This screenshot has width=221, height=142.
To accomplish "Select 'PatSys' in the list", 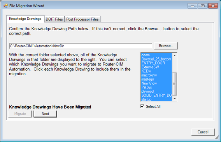I will pos(156,87).
